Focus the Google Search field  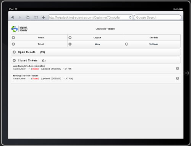(x=157, y=17)
